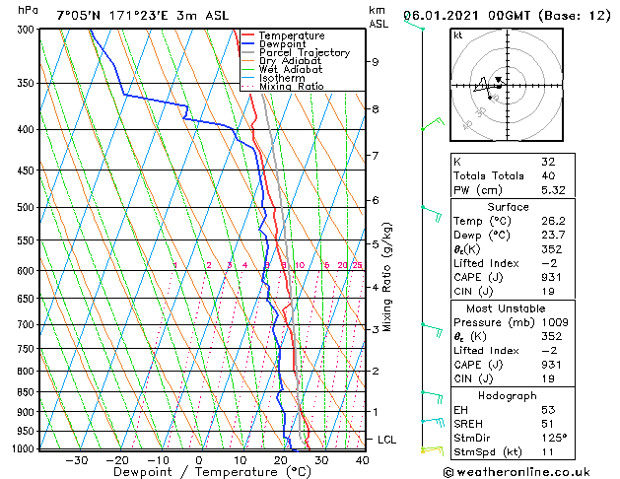Click the Most Unstable Lifted Index label
This screenshot has height=479, width=620.
[x=486, y=351]
